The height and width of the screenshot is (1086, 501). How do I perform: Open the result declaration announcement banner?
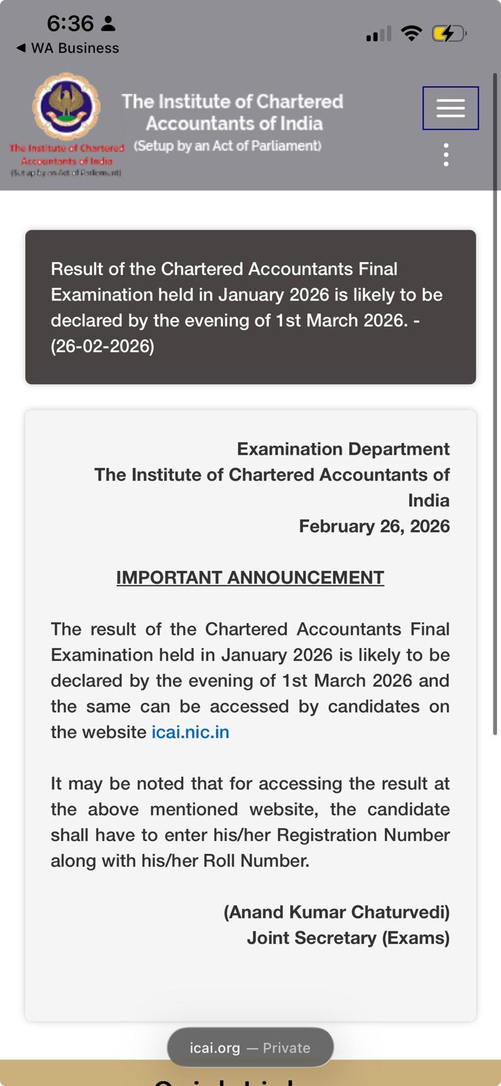click(250, 307)
